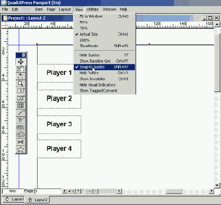This screenshot has width=221, height=205.
Task: Set view to 50%
Action: [x=104, y=22]
